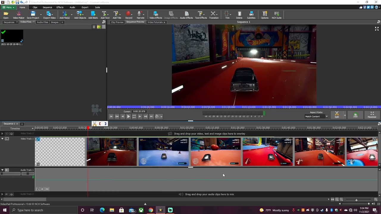Open the Subtitles tool
Image resolution: width=381 pixels, height=214 pixels.
coord(251,15)
